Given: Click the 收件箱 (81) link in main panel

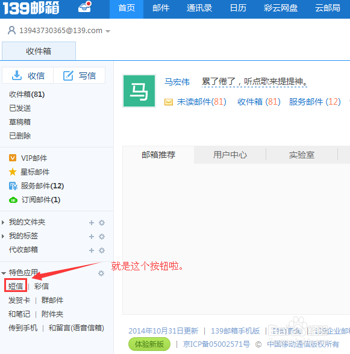Looking at the screenshot, I should pyautogui.click(x=259, y=102).
